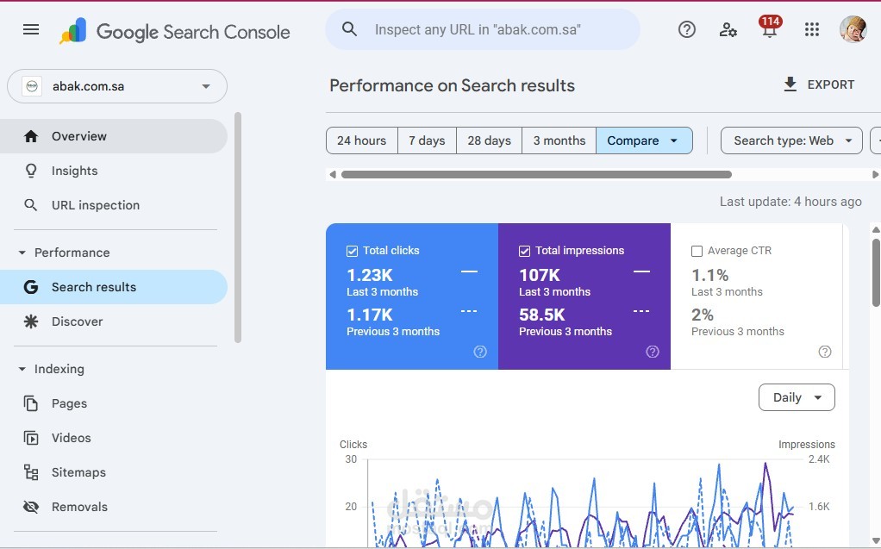Open the Daily granularity dropdown
Screen dimensions: 881x549
pyautogui.click(x=797, y=397)
